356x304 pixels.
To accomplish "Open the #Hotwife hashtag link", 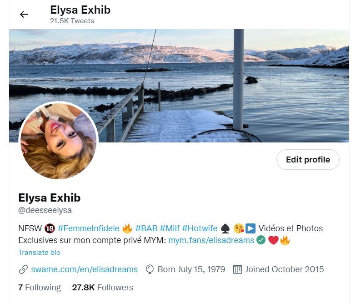I will click(200, 228).
